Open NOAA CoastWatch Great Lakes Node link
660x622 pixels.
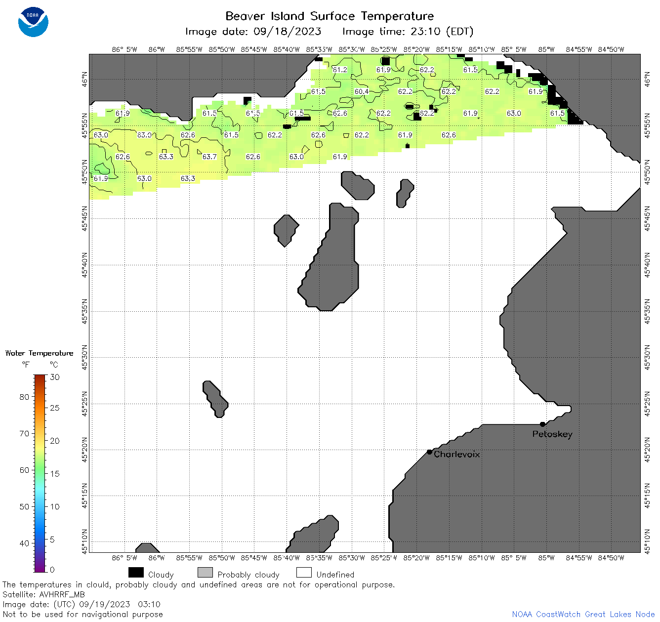tap(583, 614)
